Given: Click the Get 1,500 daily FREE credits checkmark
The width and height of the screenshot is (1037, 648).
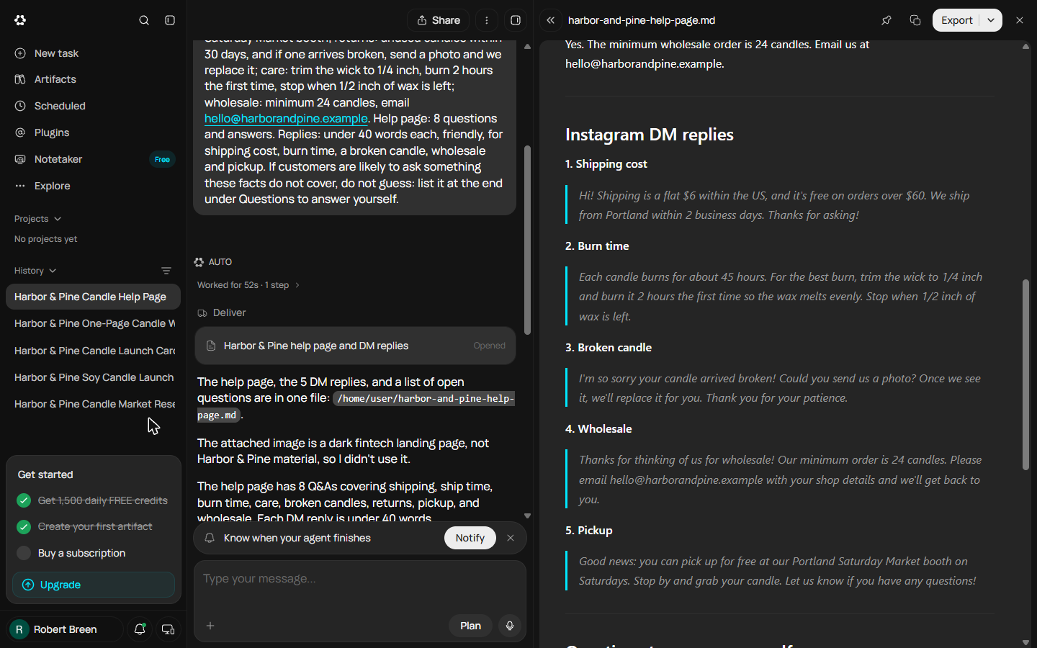Looking at the screenshot, I should [x=24, y=500].
